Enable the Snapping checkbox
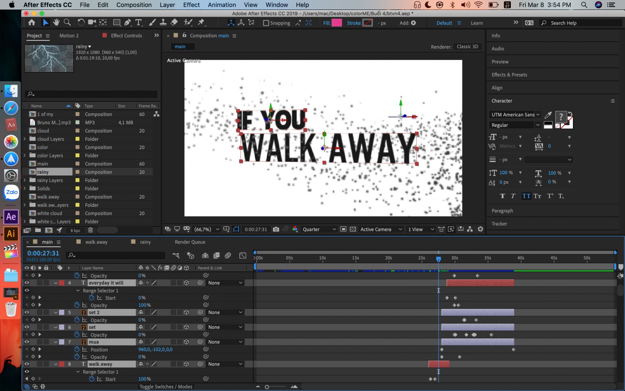Screen dimensions: 625x391 tap(266, 23)
